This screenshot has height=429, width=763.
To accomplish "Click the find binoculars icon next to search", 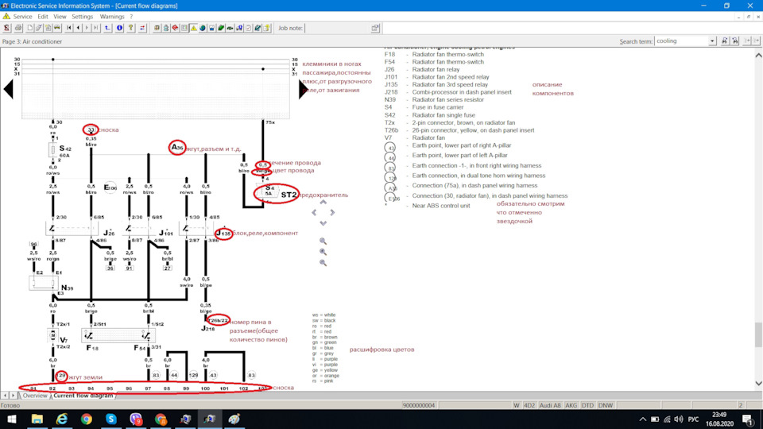I will [725, 41].
